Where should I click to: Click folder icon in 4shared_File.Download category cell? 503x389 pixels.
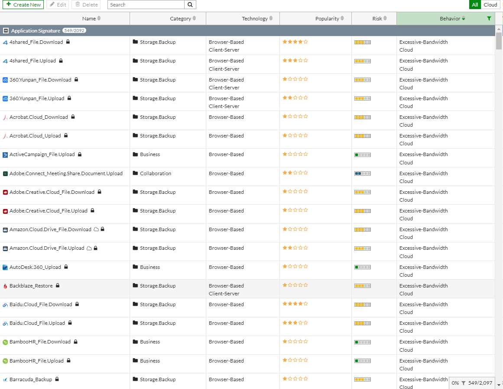[135, 42]
